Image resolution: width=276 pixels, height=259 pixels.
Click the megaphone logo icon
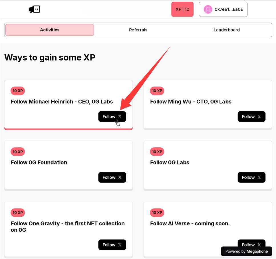tap(35, 9)
